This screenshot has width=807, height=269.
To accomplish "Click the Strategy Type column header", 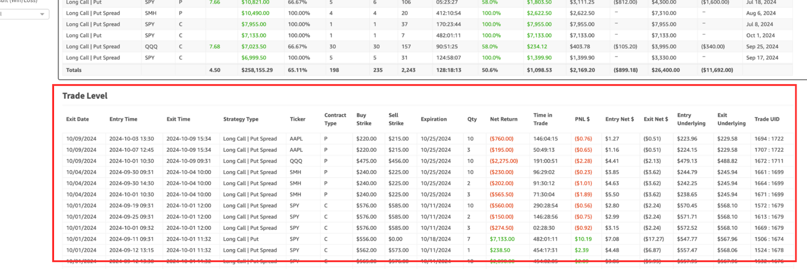I will point(241,119).
